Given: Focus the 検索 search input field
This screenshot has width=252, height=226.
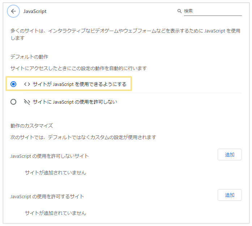Looking at the screenshot, I should point(212,11).
